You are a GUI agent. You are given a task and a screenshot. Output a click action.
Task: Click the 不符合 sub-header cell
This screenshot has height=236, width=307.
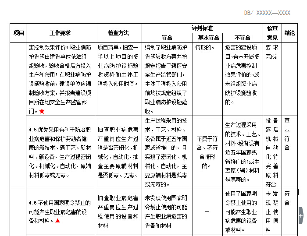(243, 38)
